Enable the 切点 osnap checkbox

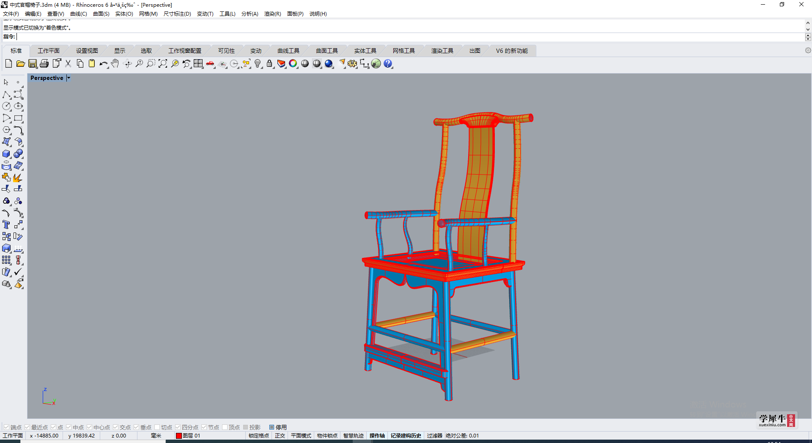157,427
